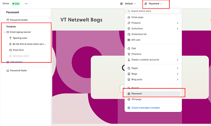Viewport: 211px width, 126px height.
Task: Open the Default market dropdown
Action: 128,4
